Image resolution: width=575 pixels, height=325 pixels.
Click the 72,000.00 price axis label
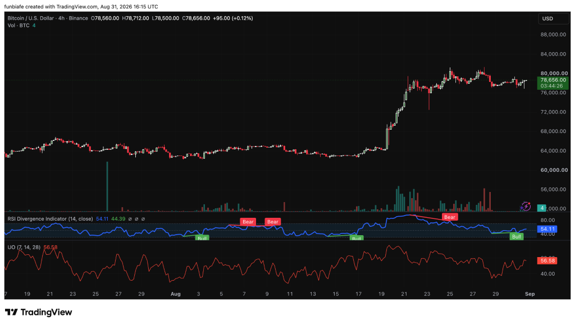click(x=553, y=112)
